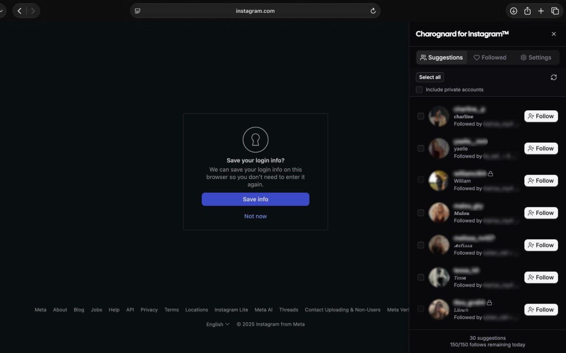Follow the Malou account
The width and height of the screenshot is (566, 353).
[541, 213]
